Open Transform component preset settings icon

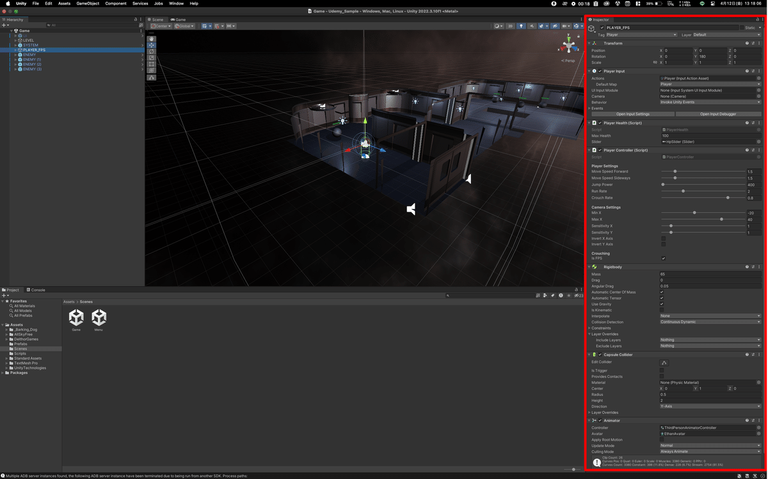click(753, 43)
